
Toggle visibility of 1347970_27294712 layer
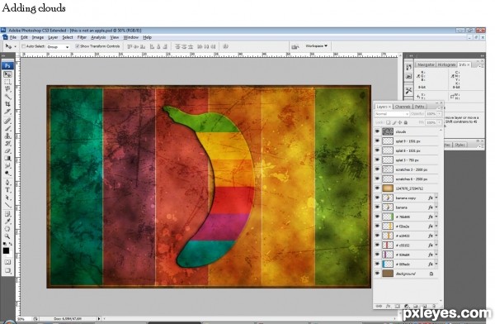tap(377, 188)
